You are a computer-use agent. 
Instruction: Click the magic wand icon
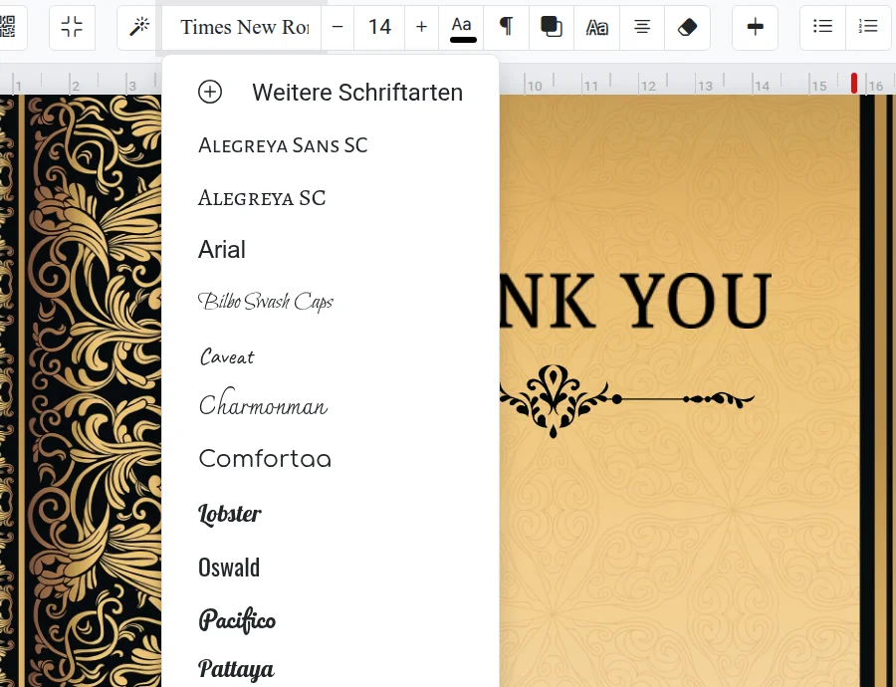point(138,27)
